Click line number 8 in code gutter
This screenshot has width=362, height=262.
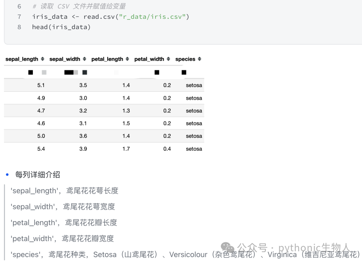(19, 27)
